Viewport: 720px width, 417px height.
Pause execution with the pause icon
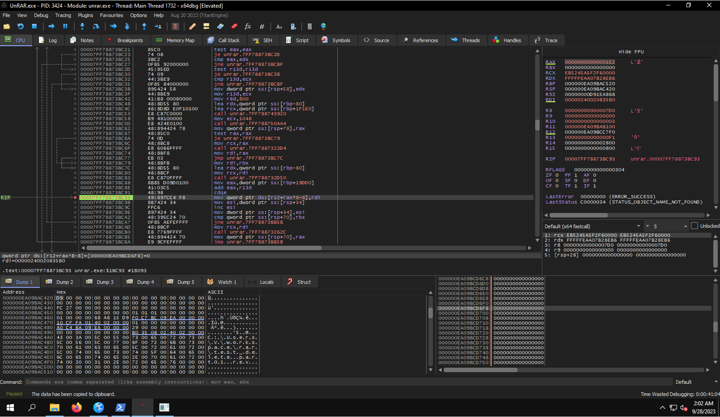click(x=65, y=26)
